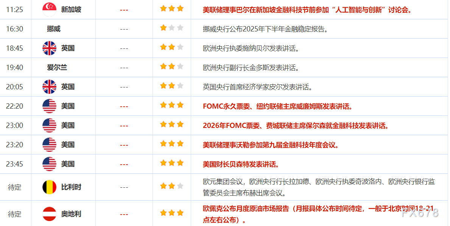450x226 pixels.
Task: Toggle the third star on the Norway event
Action: 181,27
